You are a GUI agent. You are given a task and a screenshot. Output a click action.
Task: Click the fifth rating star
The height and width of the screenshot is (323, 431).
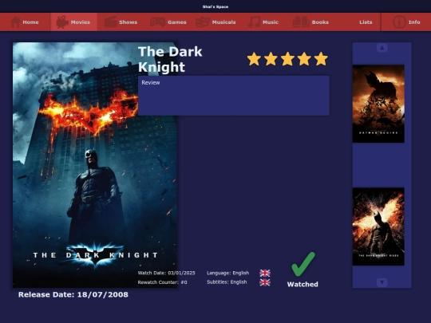click(x=321, y=59)
